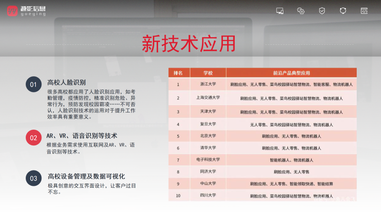Click the 同济大学 table cell
381x213 pixels.
pos(208,172)
